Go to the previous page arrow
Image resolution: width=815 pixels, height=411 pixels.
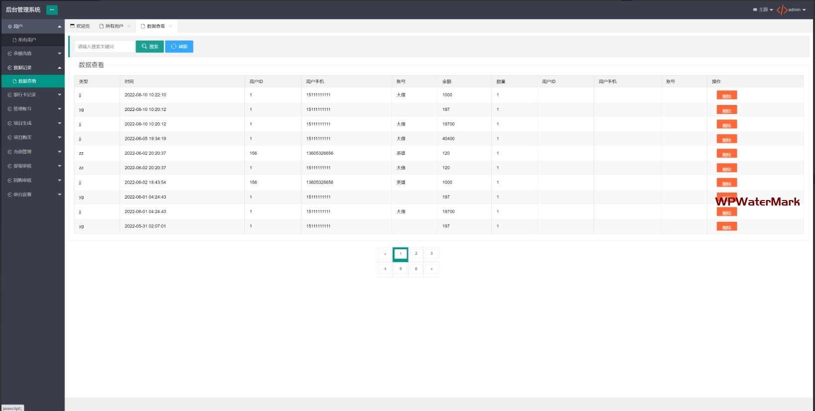click(385, 254)
